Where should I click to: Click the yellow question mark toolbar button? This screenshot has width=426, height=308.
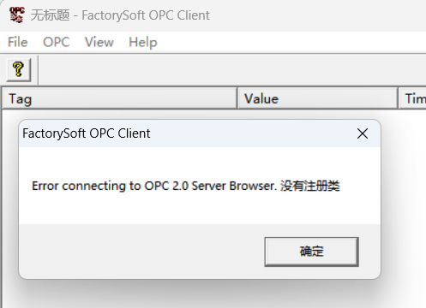click(x=19, y=70)
